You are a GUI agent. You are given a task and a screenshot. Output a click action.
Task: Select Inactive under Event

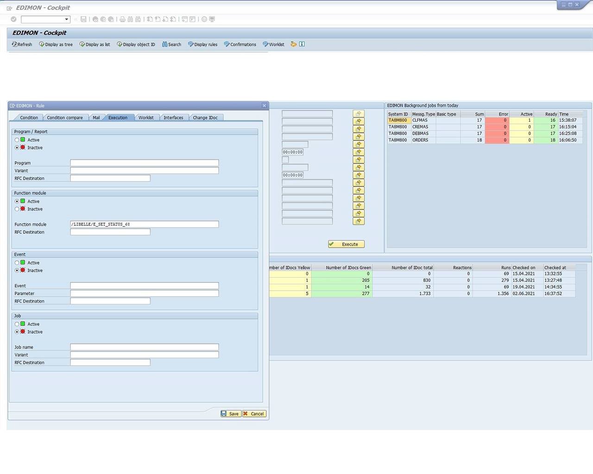pos(17,271)
